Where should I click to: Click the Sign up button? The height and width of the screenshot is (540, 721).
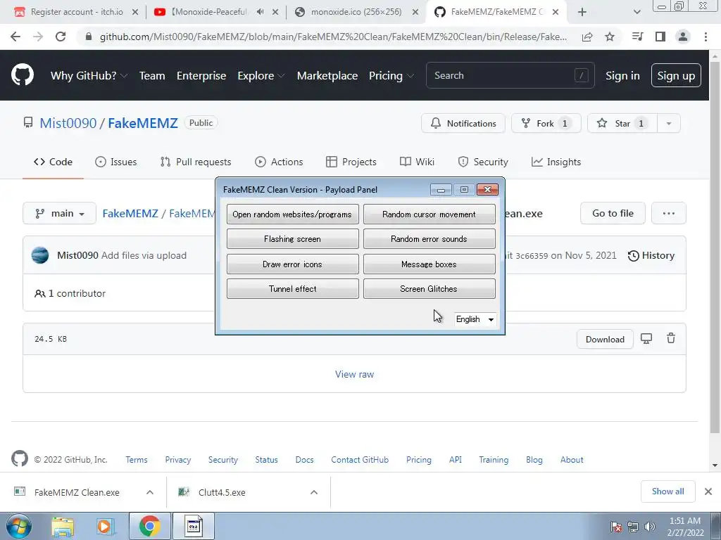tap(676, 75)
